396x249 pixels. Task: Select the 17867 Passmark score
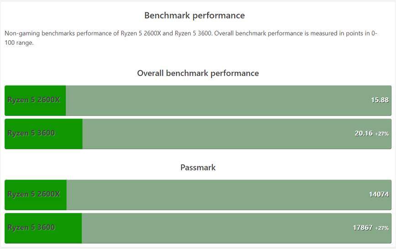(x=363, y=228)
